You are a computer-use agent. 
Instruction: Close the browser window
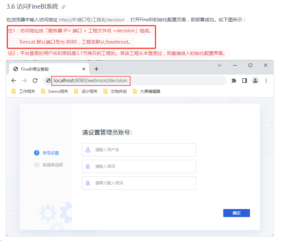[x=266, y=65]
